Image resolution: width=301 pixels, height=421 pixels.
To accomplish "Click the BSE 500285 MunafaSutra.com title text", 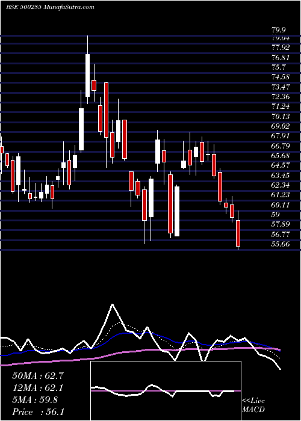I will point(50,7).
